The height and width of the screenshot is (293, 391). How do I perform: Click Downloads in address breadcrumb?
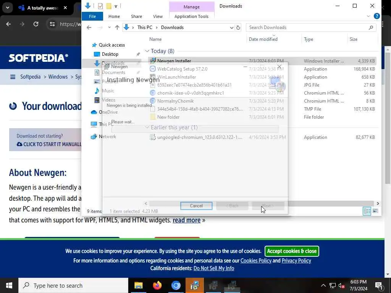[x=172, y=27]
